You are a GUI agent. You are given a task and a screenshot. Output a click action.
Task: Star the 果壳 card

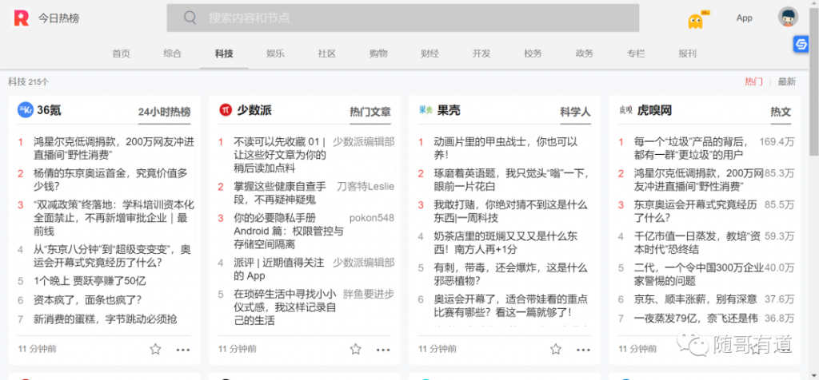click(x=556, y=349)
